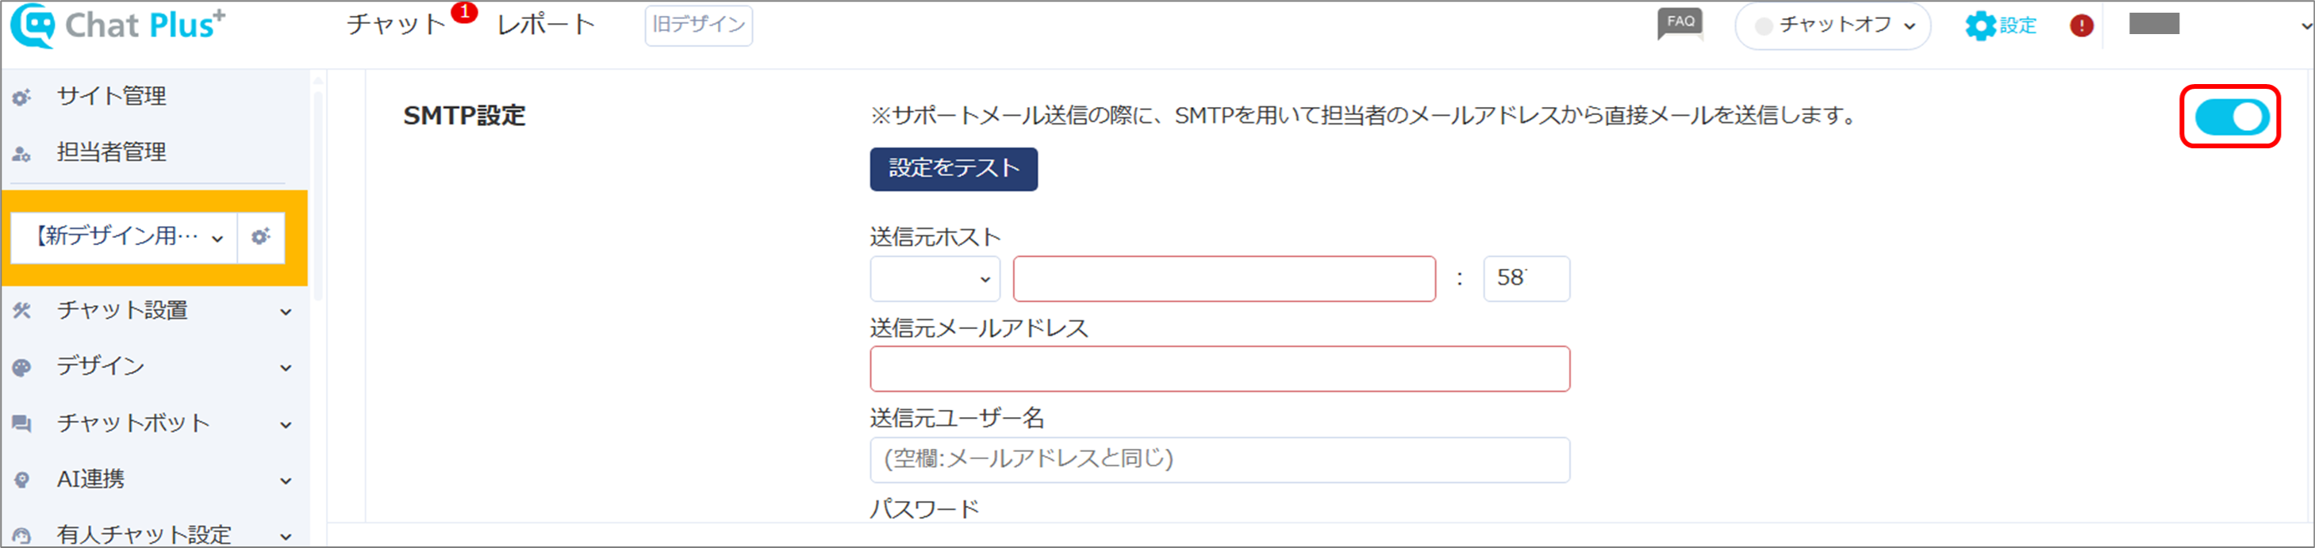The width and height of the screenshot is (2315, 548).
Task: Toggle the SMTP設定 switch off
Action: (x=2231, y=117)
